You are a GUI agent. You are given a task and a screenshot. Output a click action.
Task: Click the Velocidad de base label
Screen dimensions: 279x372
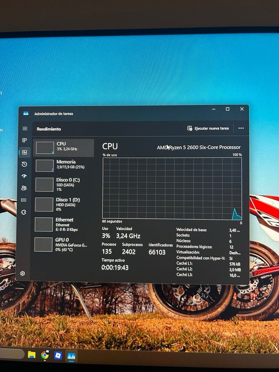pyautogui.click(x=191, y=230)
